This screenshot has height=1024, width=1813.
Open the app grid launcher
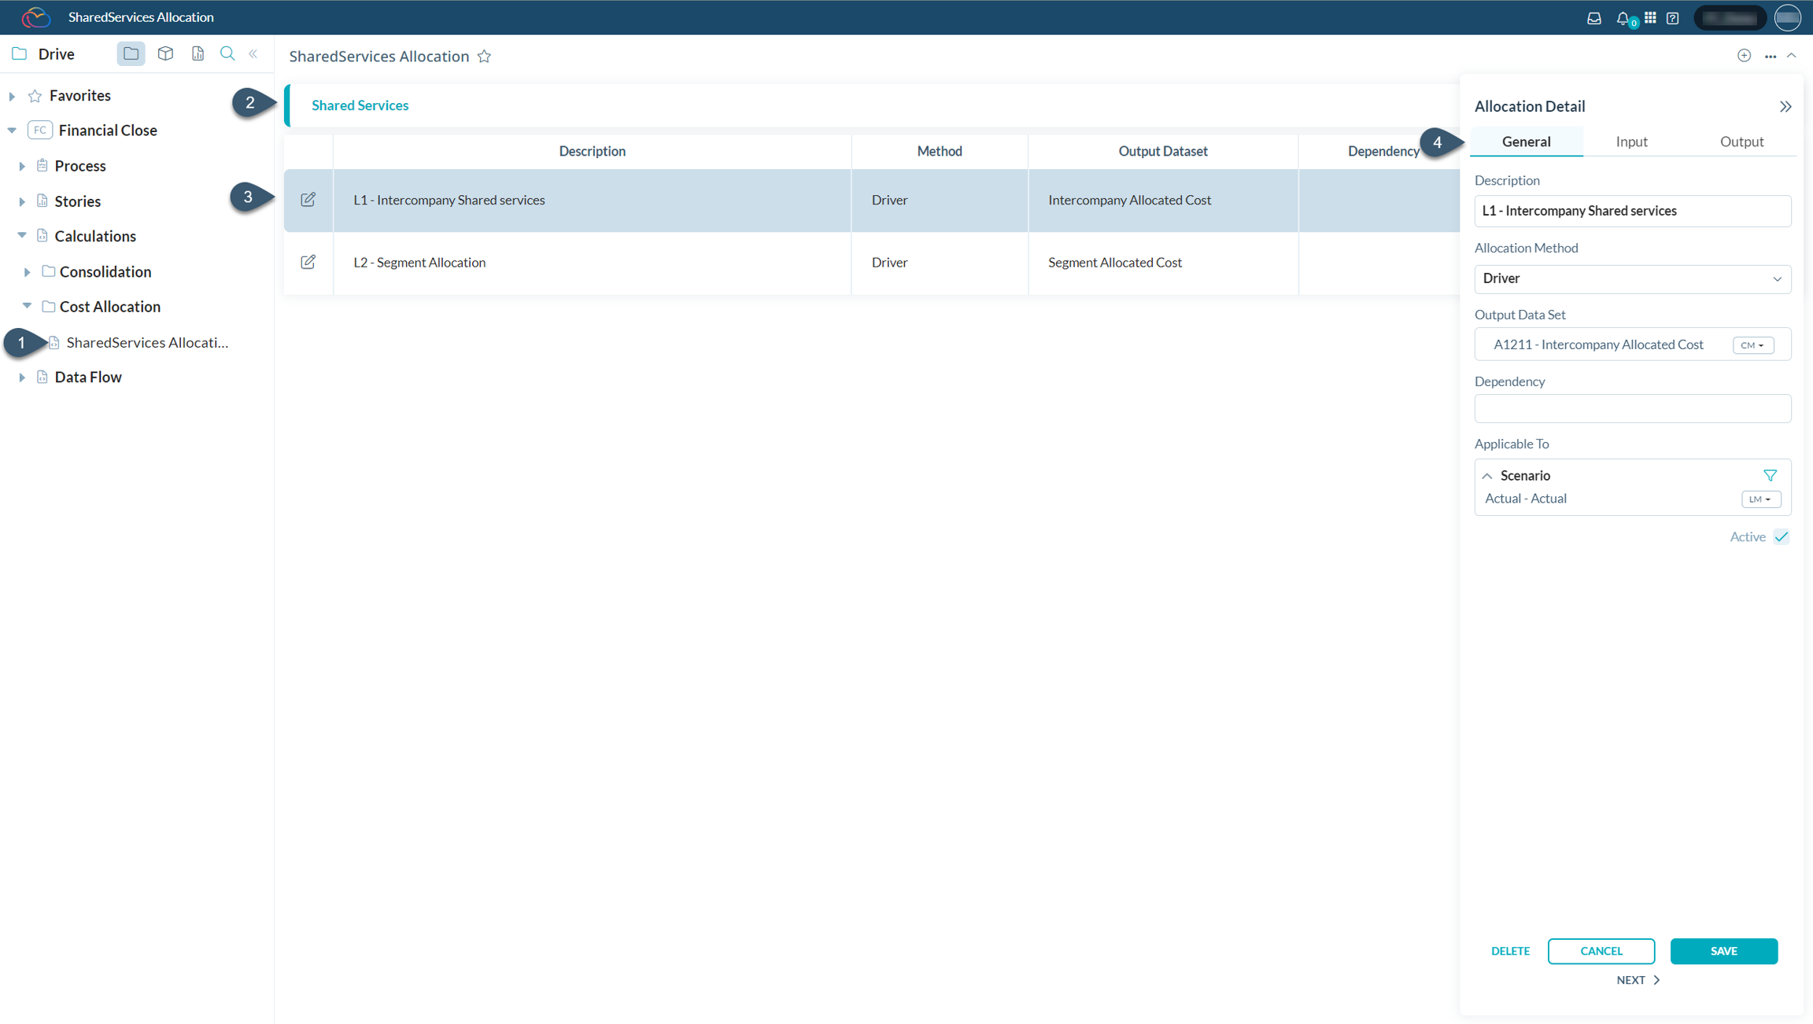pos(1651,17)
